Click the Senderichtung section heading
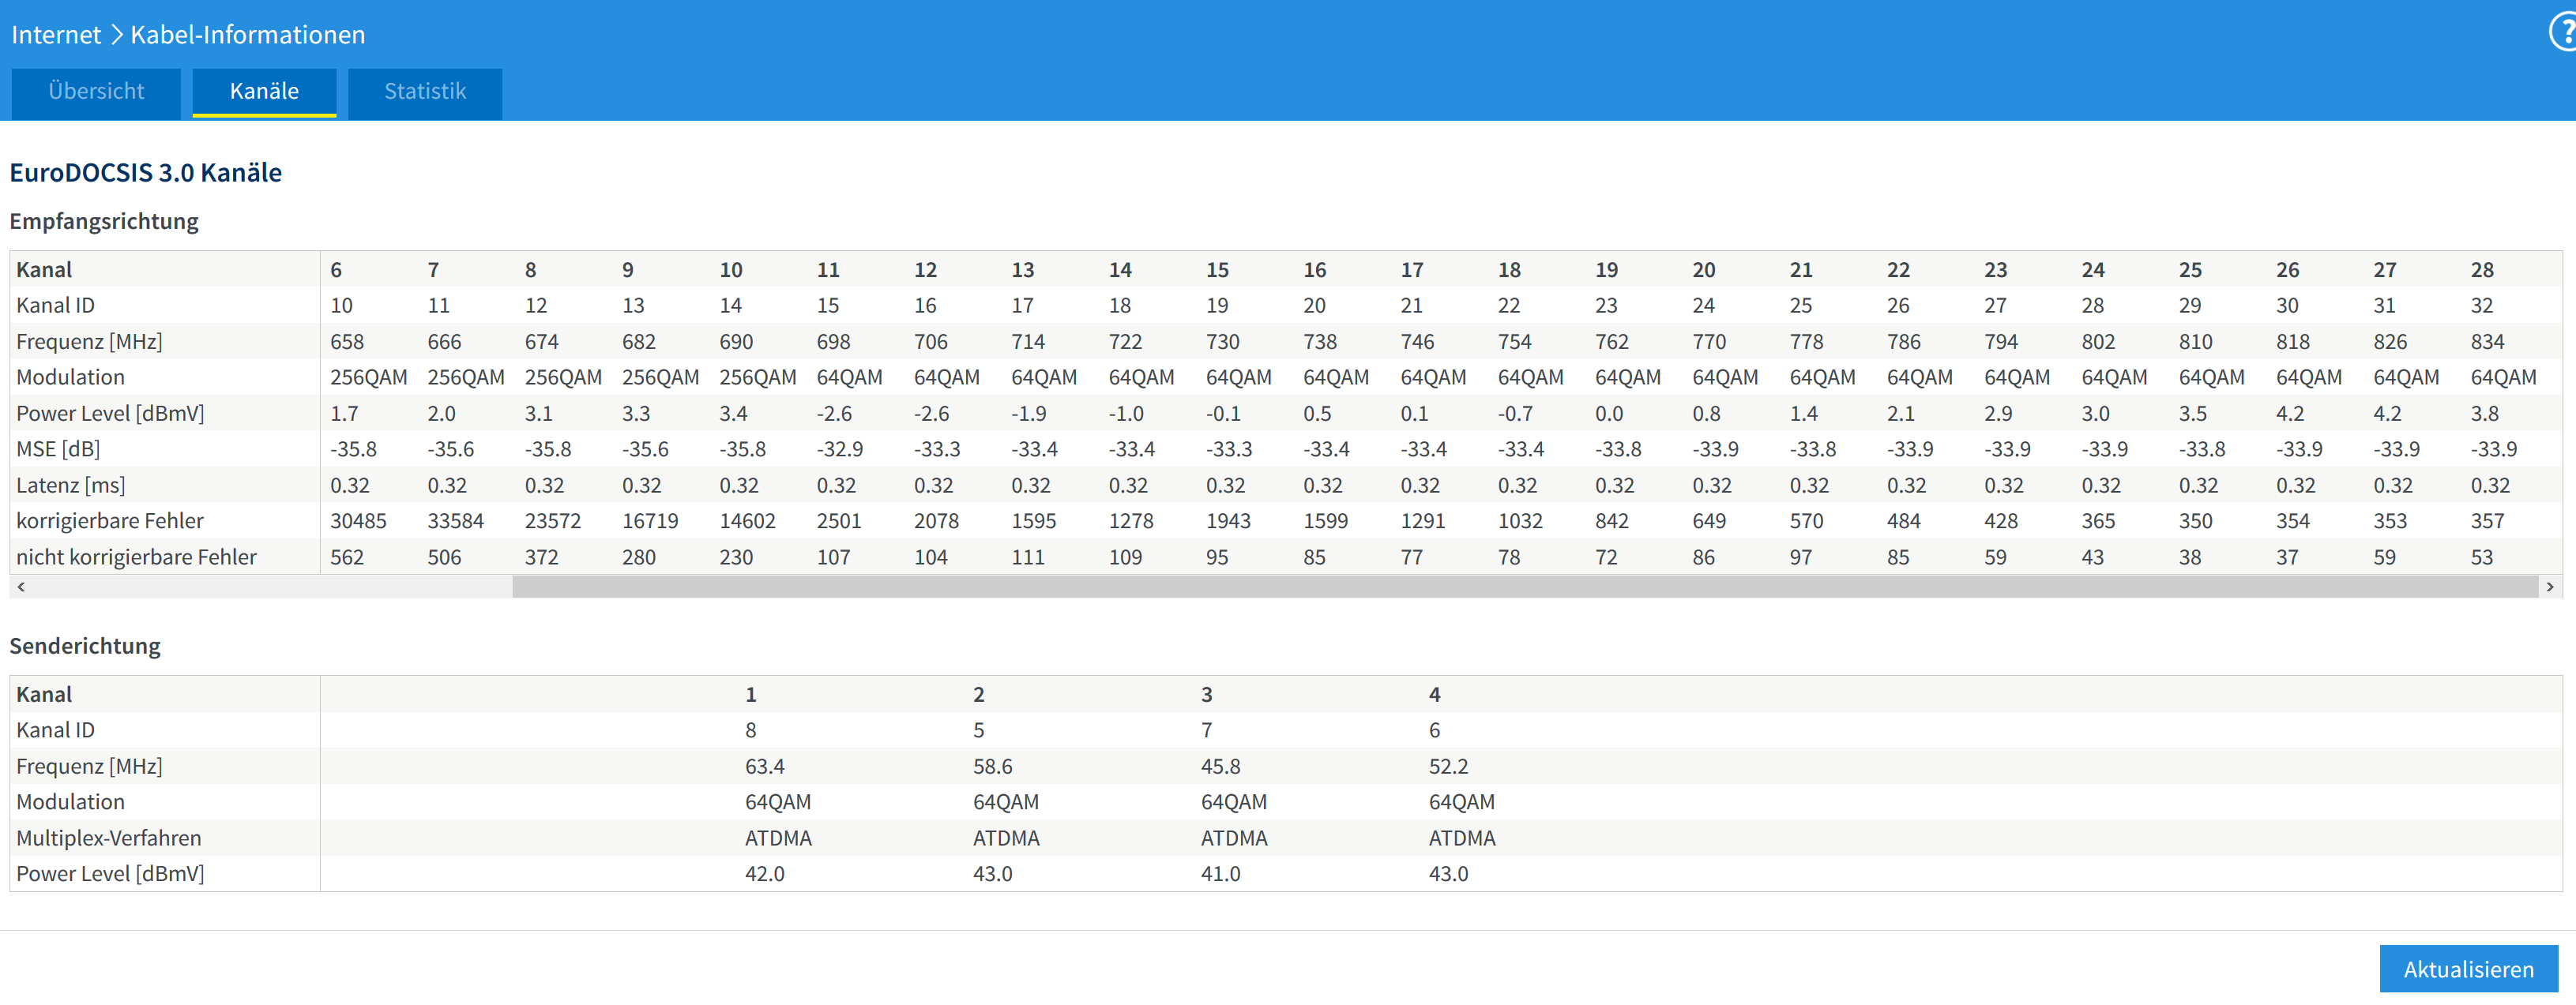This screenshot has width=2576, height=1005. (85, 647)
